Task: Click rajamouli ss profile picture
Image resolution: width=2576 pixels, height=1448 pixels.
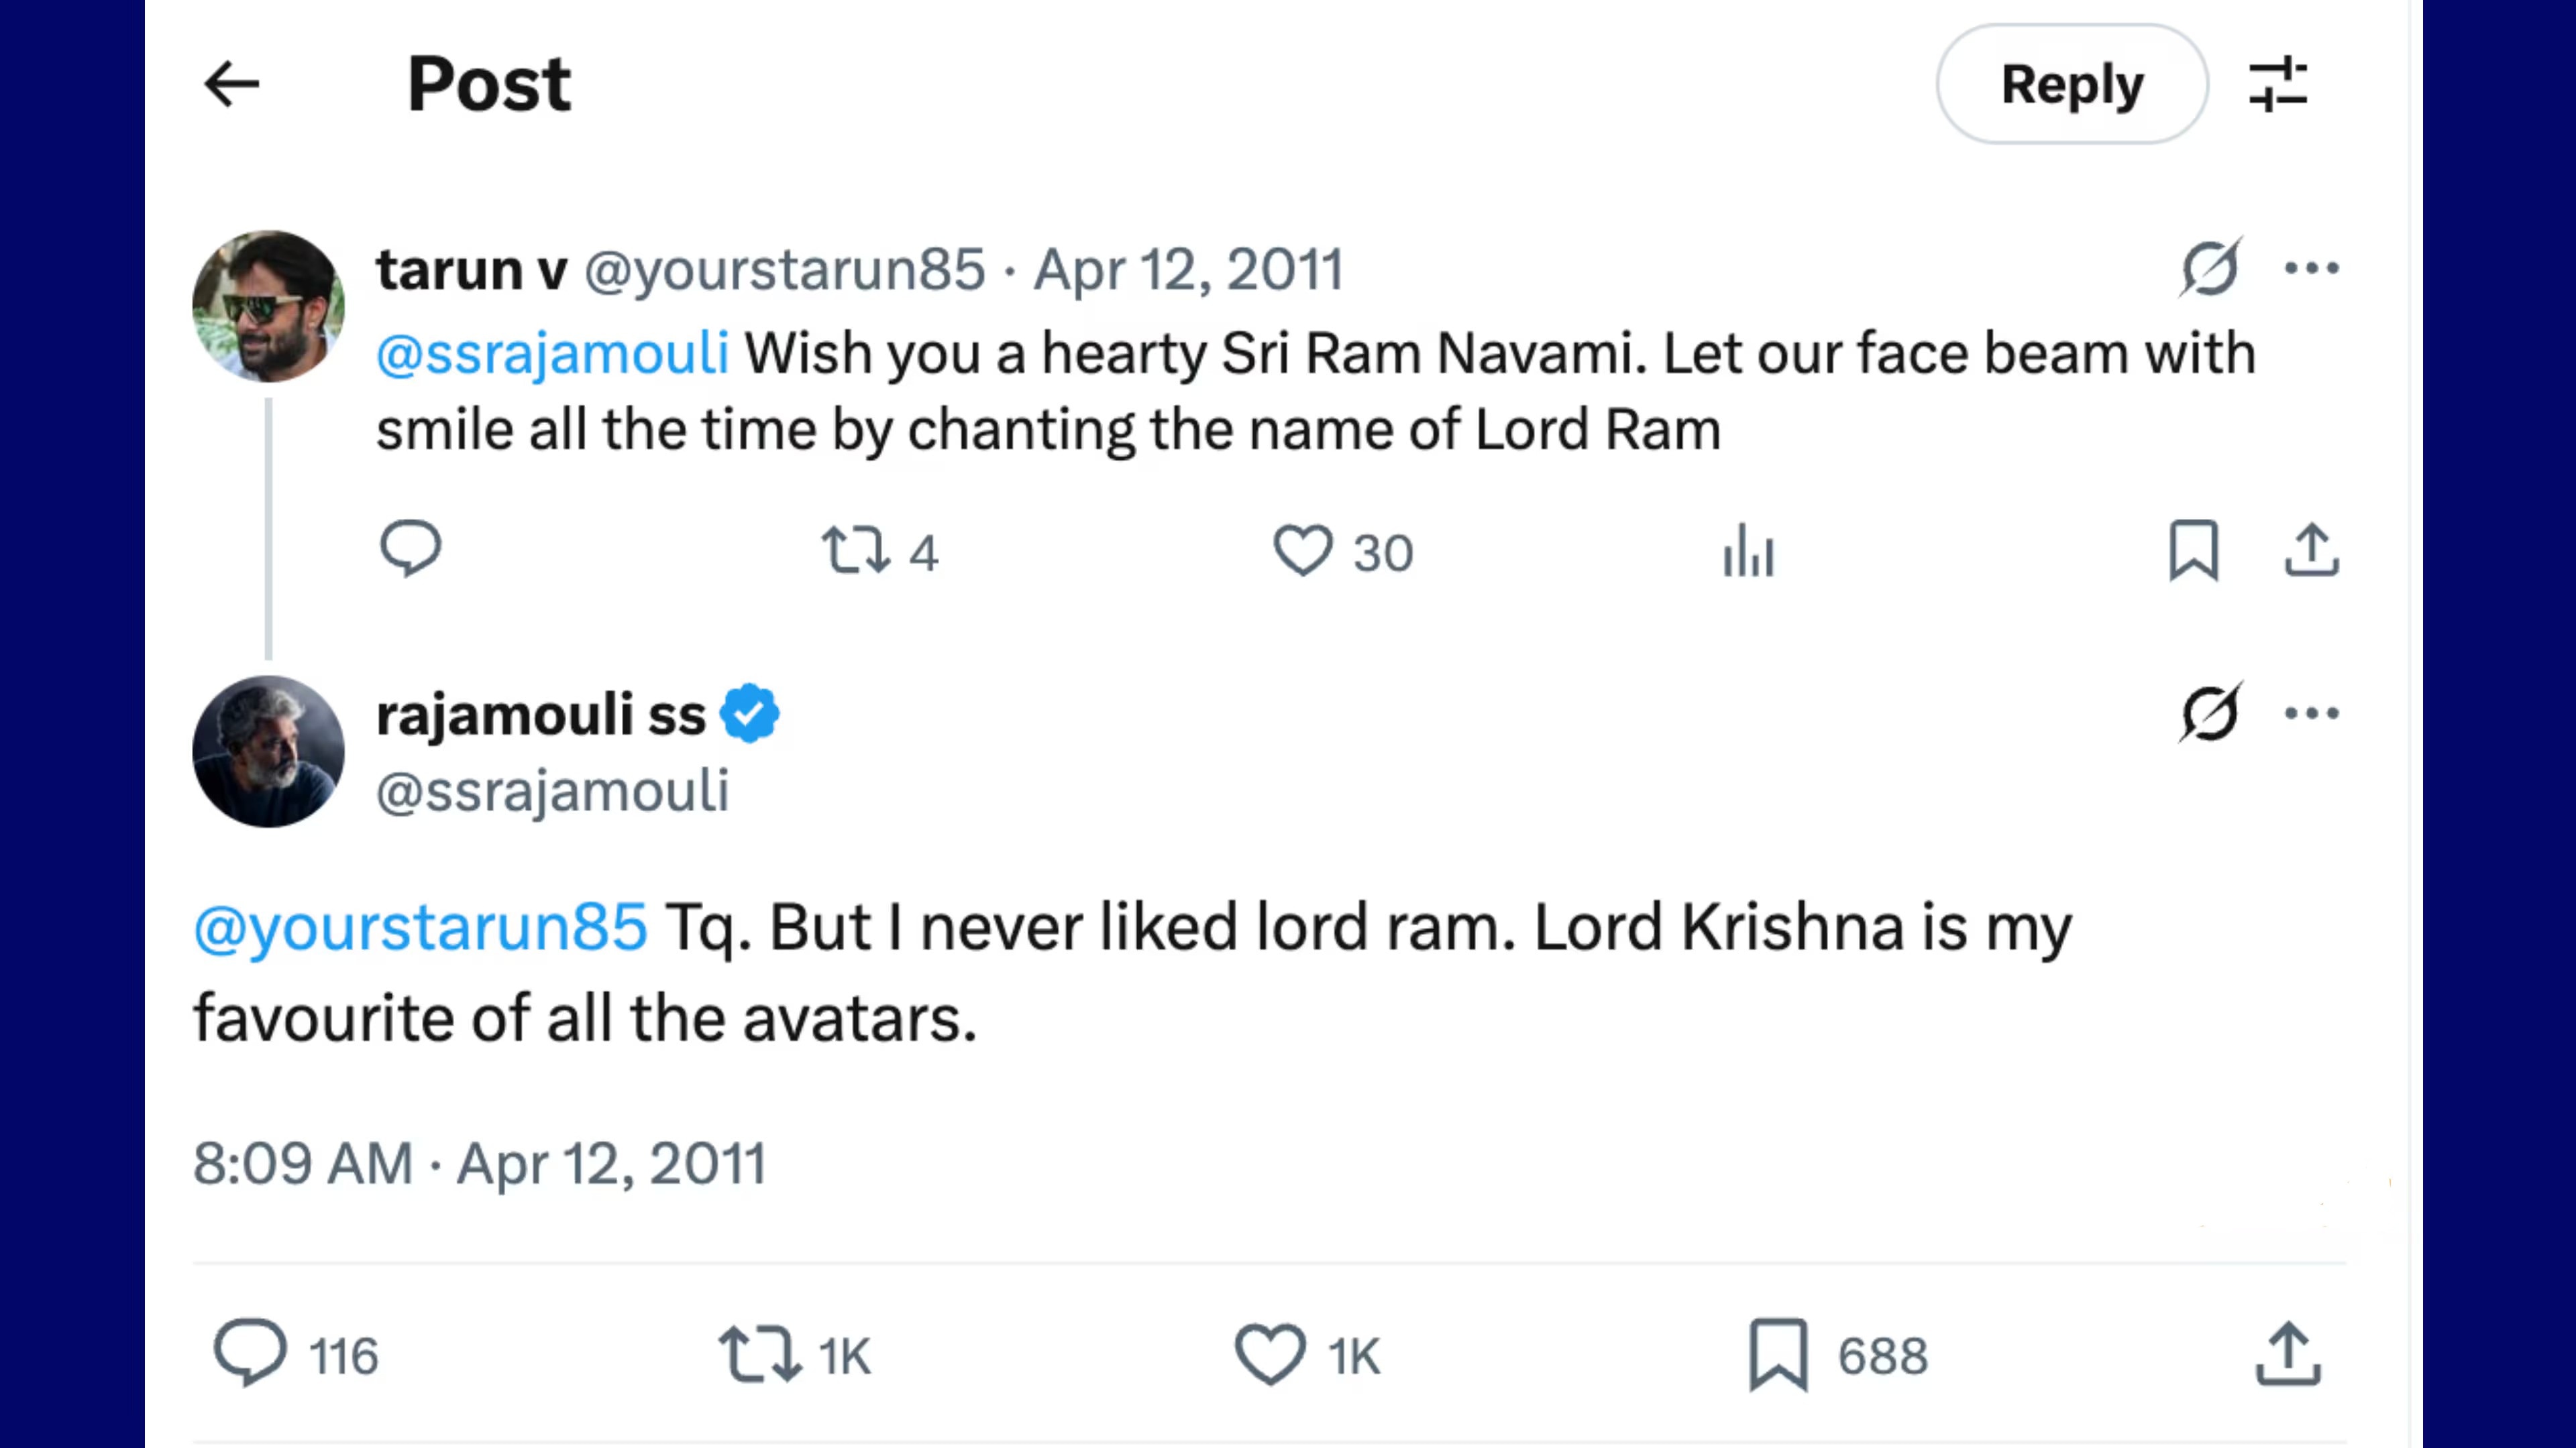Action: tap(268, 751)
